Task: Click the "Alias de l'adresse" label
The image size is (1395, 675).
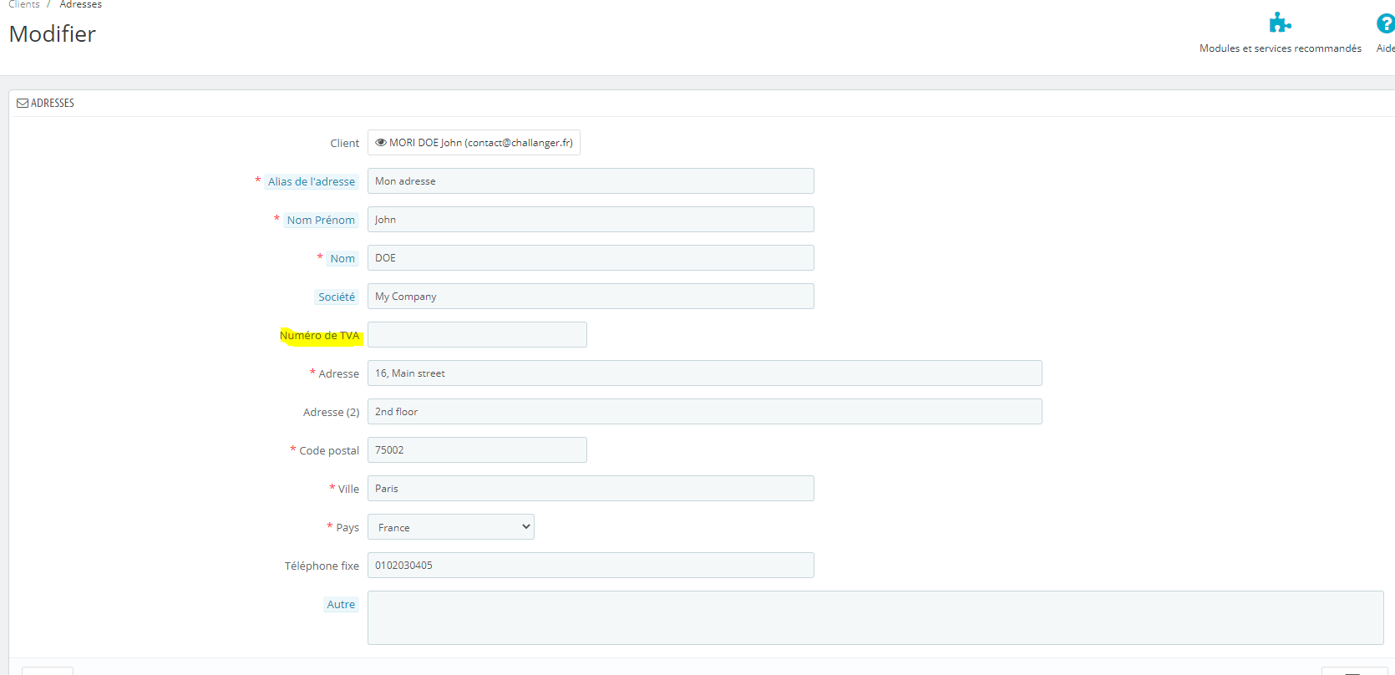Action: pyautogui.click(x=312, y=181)
